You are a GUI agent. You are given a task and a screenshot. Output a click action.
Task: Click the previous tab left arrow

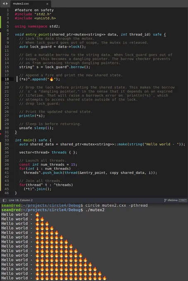pos(3,4)
